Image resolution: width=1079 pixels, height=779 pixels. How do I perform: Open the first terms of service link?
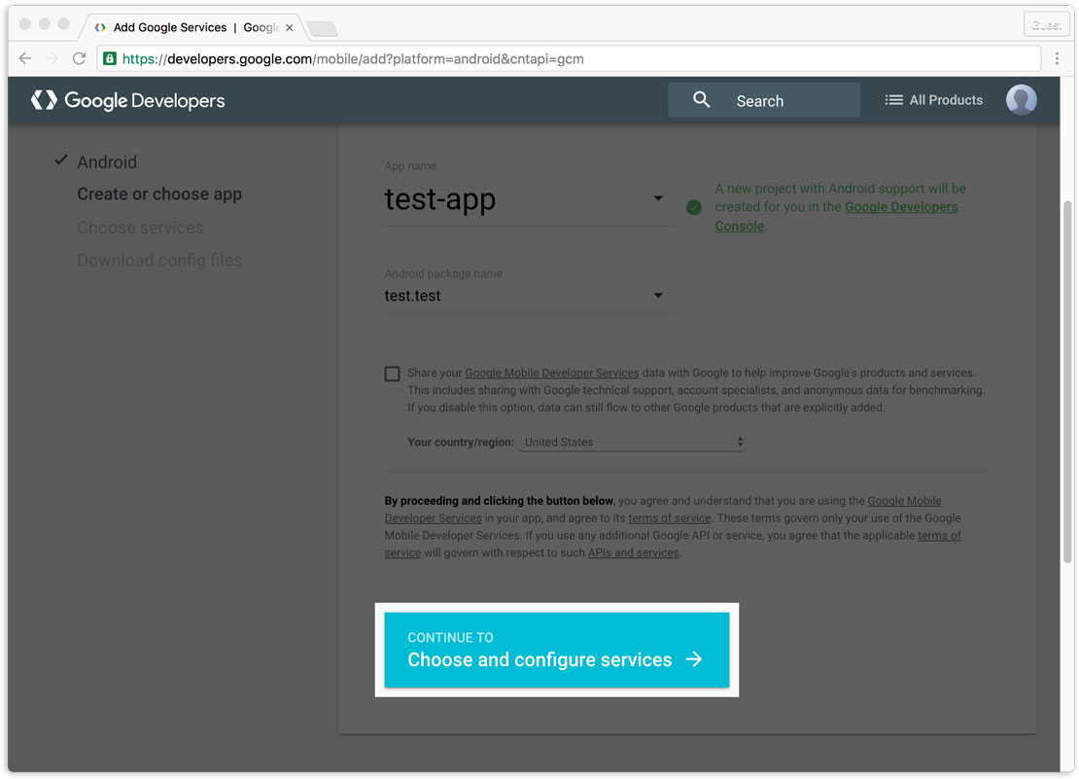pyautogui.click(x=669, y=518)
